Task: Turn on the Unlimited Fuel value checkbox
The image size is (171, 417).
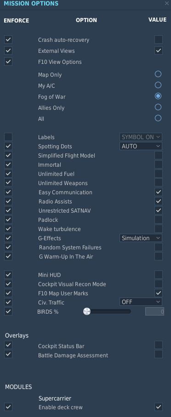Action: 159,174
